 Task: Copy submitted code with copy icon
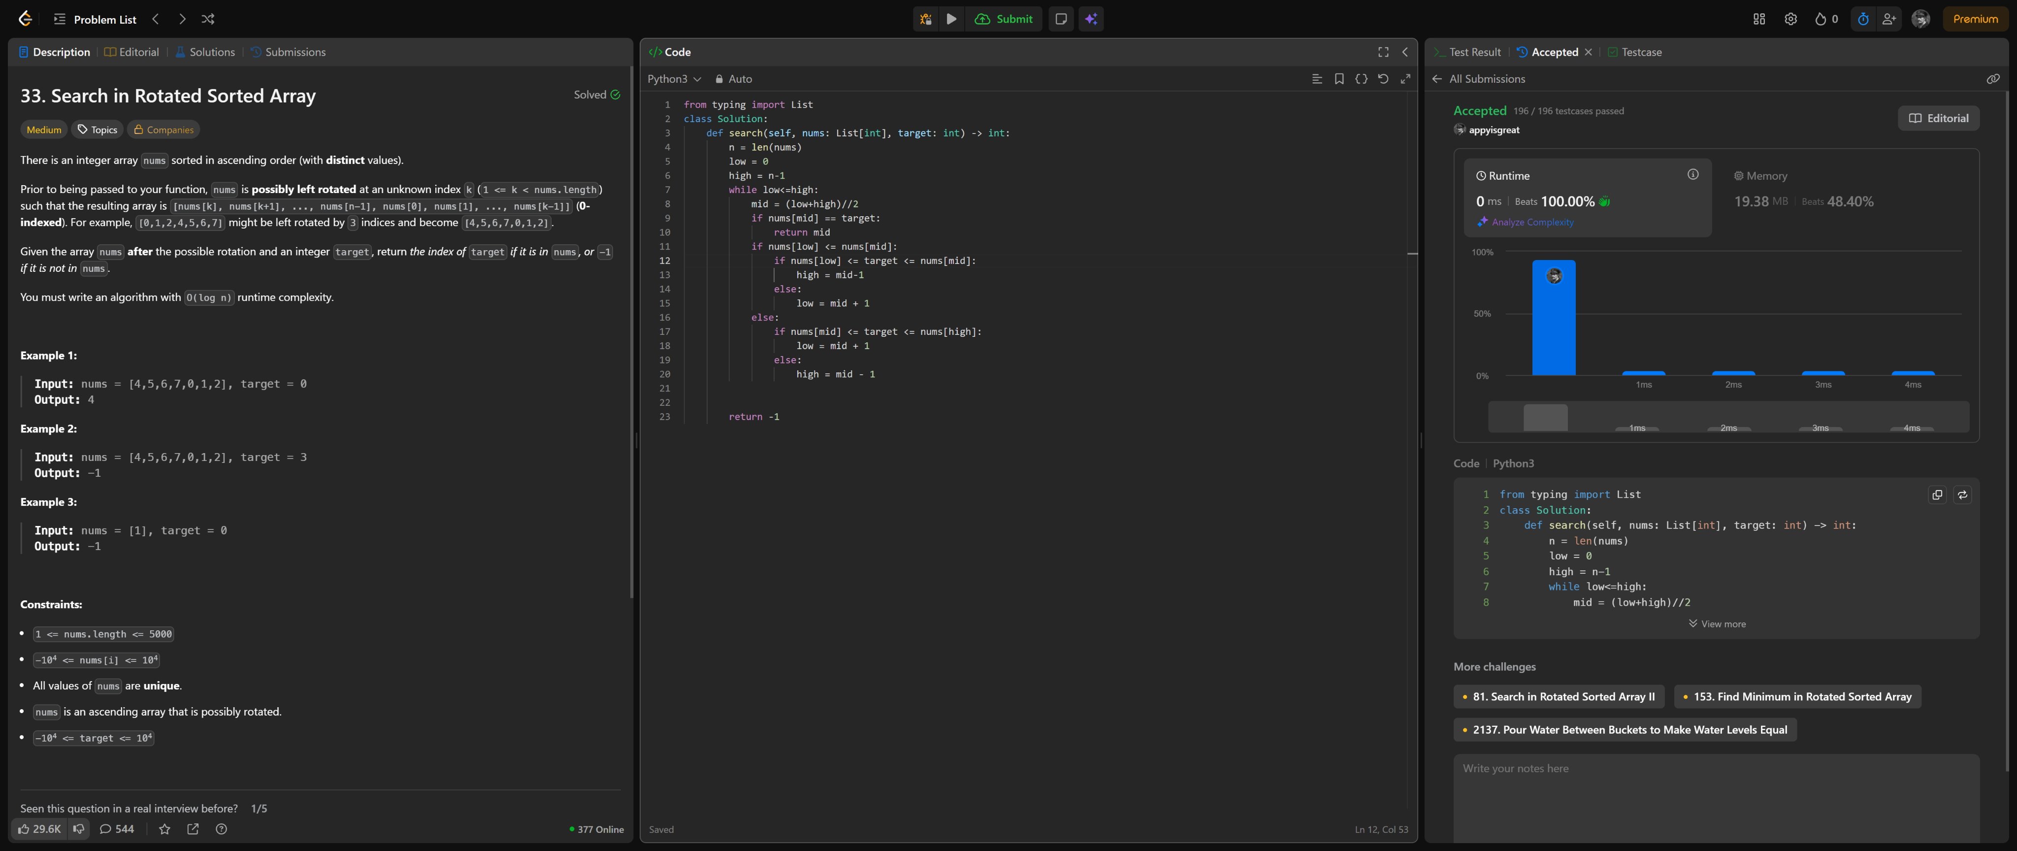coord(1937,495)
